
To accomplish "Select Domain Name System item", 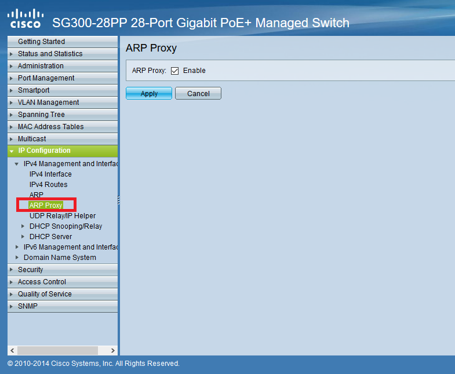I will [60, 258].
